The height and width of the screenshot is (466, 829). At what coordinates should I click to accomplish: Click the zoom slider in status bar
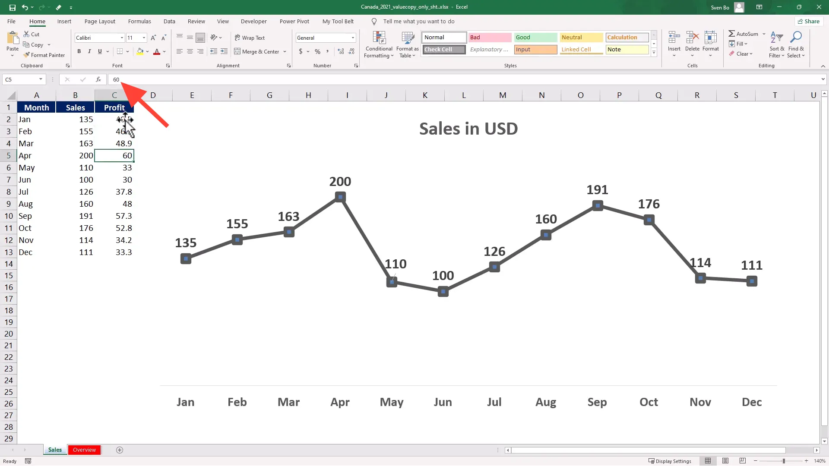[x=783, y=461]
